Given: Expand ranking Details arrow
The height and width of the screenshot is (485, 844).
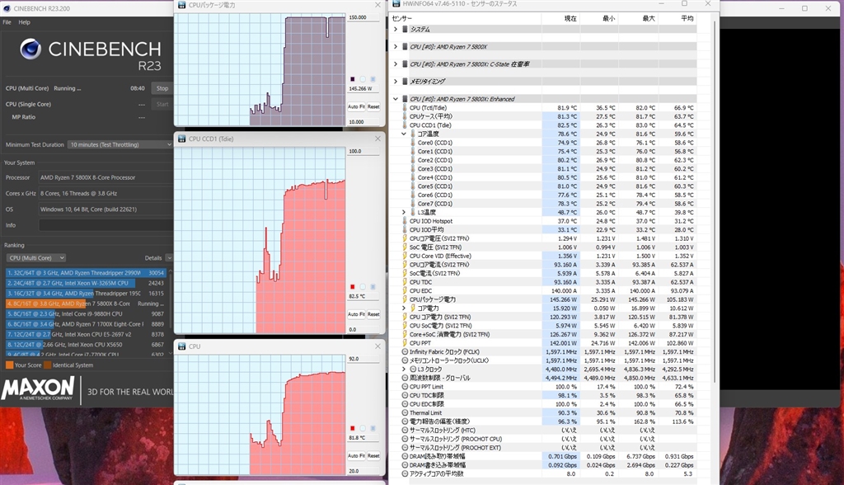Looking at the screenshot, I should [x=169, y=258].
